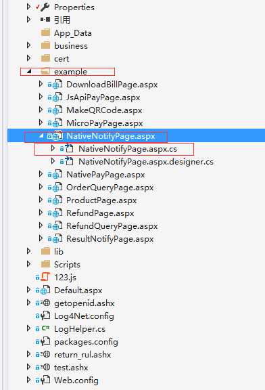The height and width of the screenshot is (390, 265).
Task: Select the MakeQRCode.aspx file
Action: click(104, 110)
